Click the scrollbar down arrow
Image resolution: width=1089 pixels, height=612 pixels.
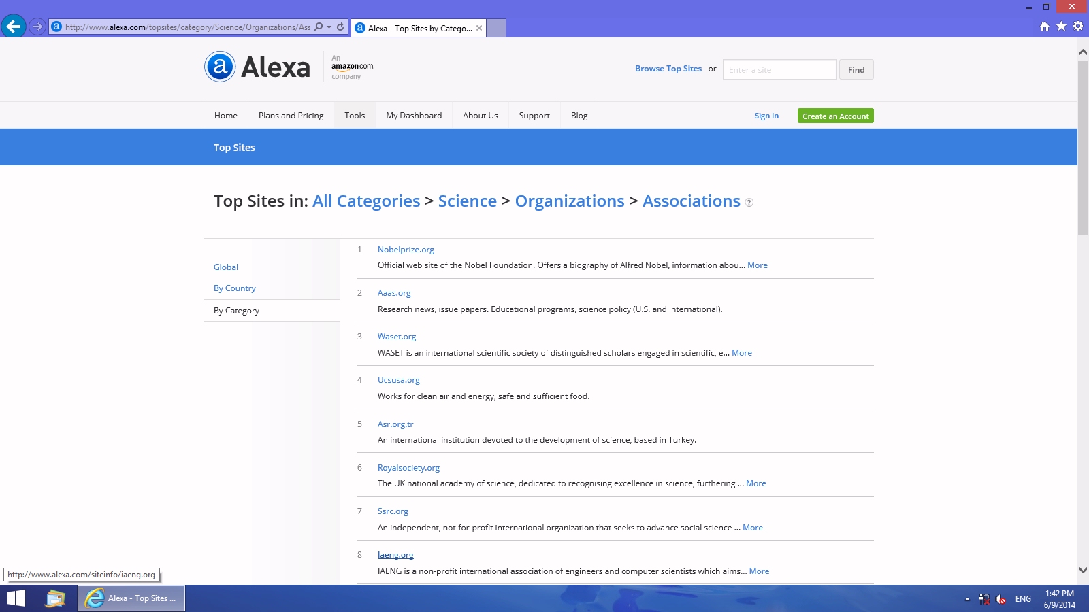[x=1083, y=571]
